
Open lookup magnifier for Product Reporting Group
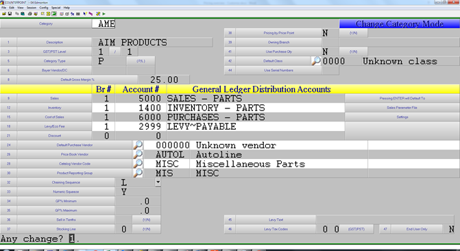tap(138, 173)
